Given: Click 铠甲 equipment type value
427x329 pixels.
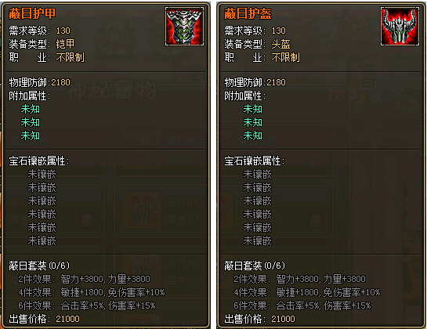Looking at the screenshot, I should [x=65, y=44].
